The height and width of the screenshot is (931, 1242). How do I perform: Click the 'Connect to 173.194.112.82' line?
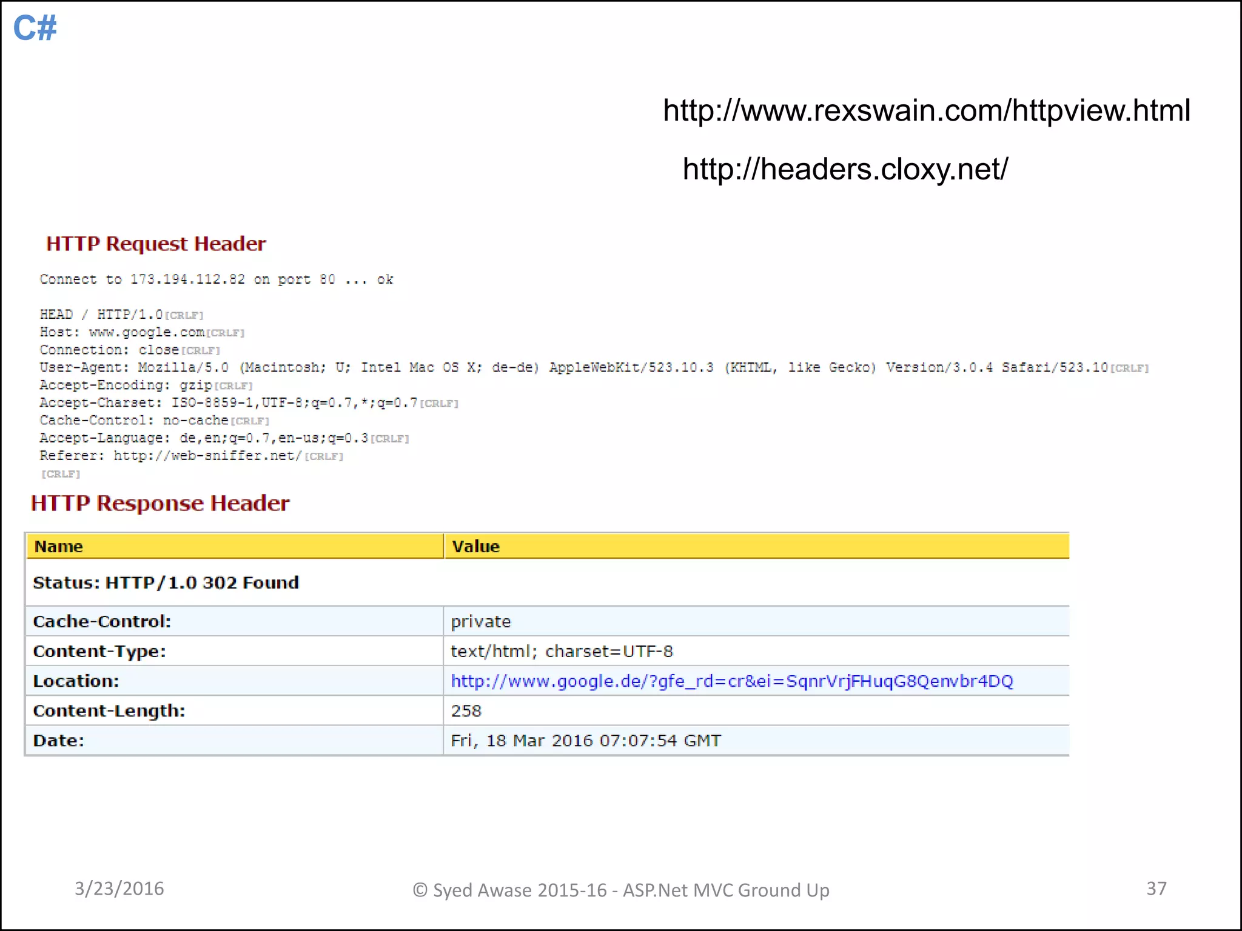[x=217, y=279]
